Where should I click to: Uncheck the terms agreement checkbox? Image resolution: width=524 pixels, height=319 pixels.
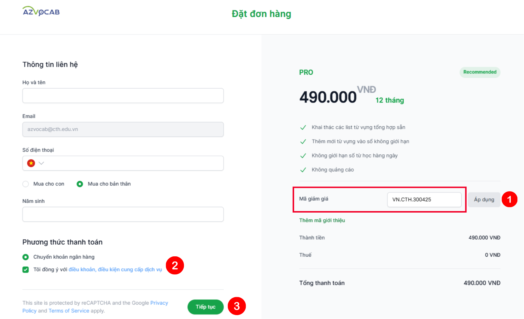pos(26,270)
